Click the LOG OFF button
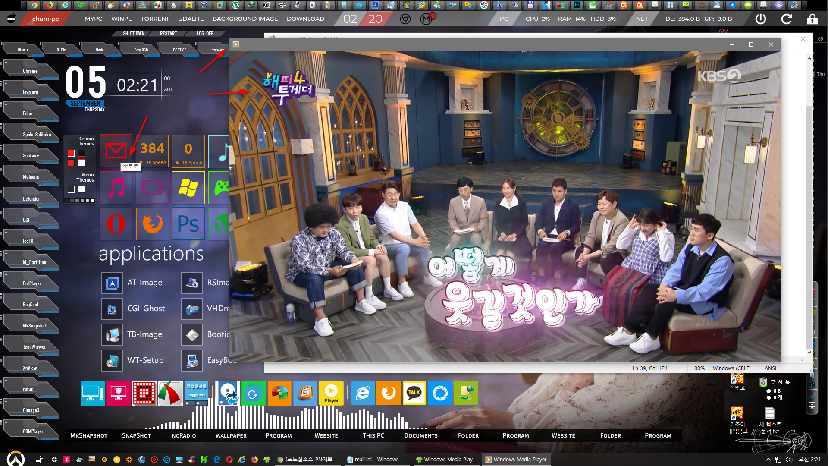 pos(205,34)
